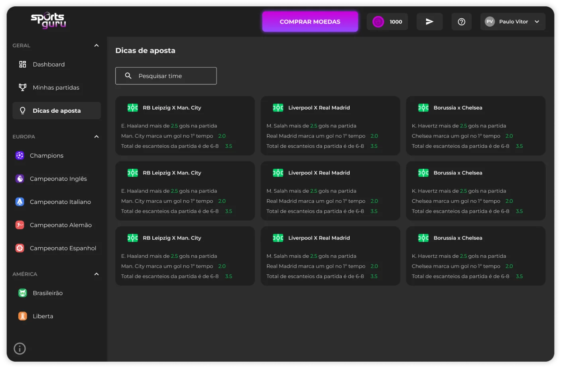Viewport: 561px width, 368px height.
Task: Click the PV user avatar
Action: (x=490, y=22)
